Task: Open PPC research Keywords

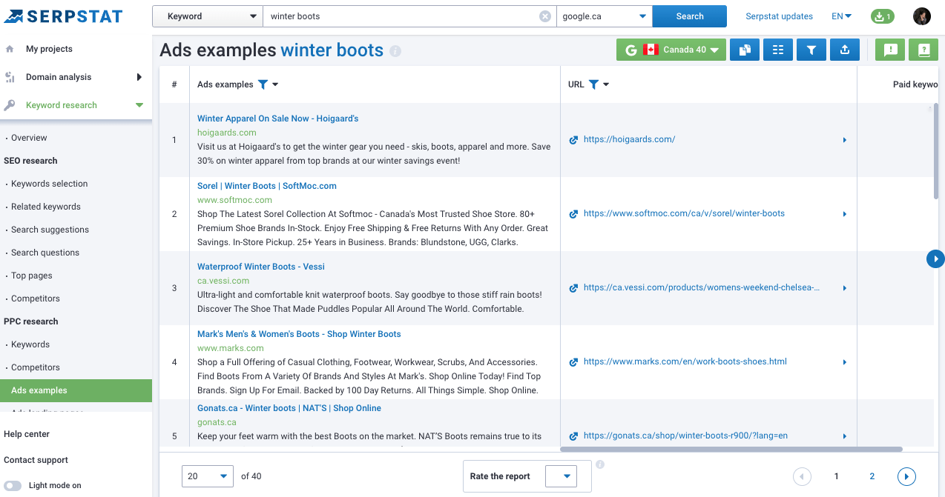Action: tap(30, 344)
